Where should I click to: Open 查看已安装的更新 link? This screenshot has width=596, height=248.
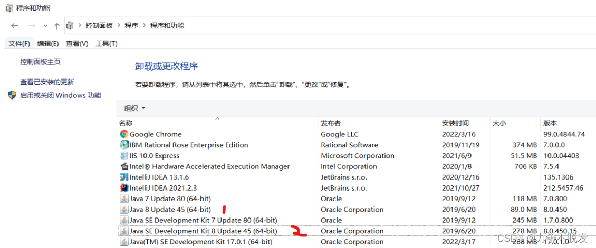(x=47, y=82)
